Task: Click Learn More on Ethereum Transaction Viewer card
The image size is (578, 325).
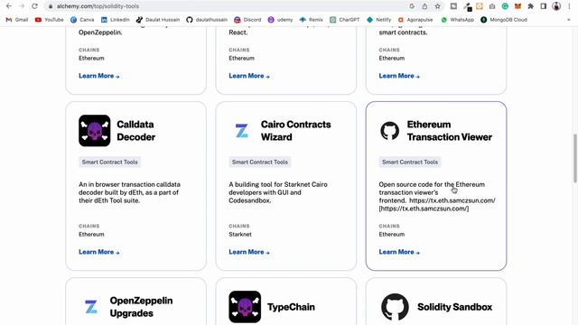Action: click(x=399, y=252)
